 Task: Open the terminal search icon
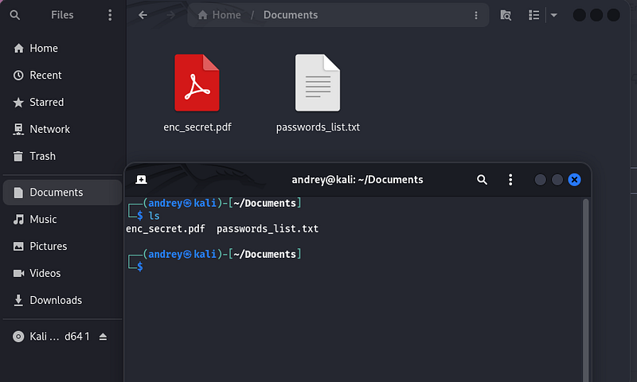[482, 179]
